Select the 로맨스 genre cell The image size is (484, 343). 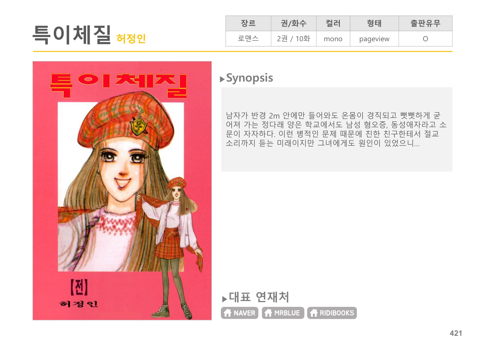tap(248, 39)
